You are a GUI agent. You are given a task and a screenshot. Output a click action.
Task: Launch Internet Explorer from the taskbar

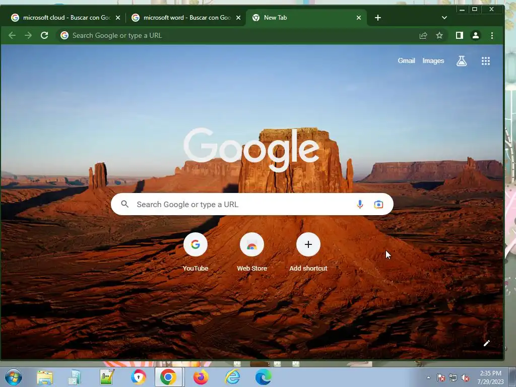232,377
